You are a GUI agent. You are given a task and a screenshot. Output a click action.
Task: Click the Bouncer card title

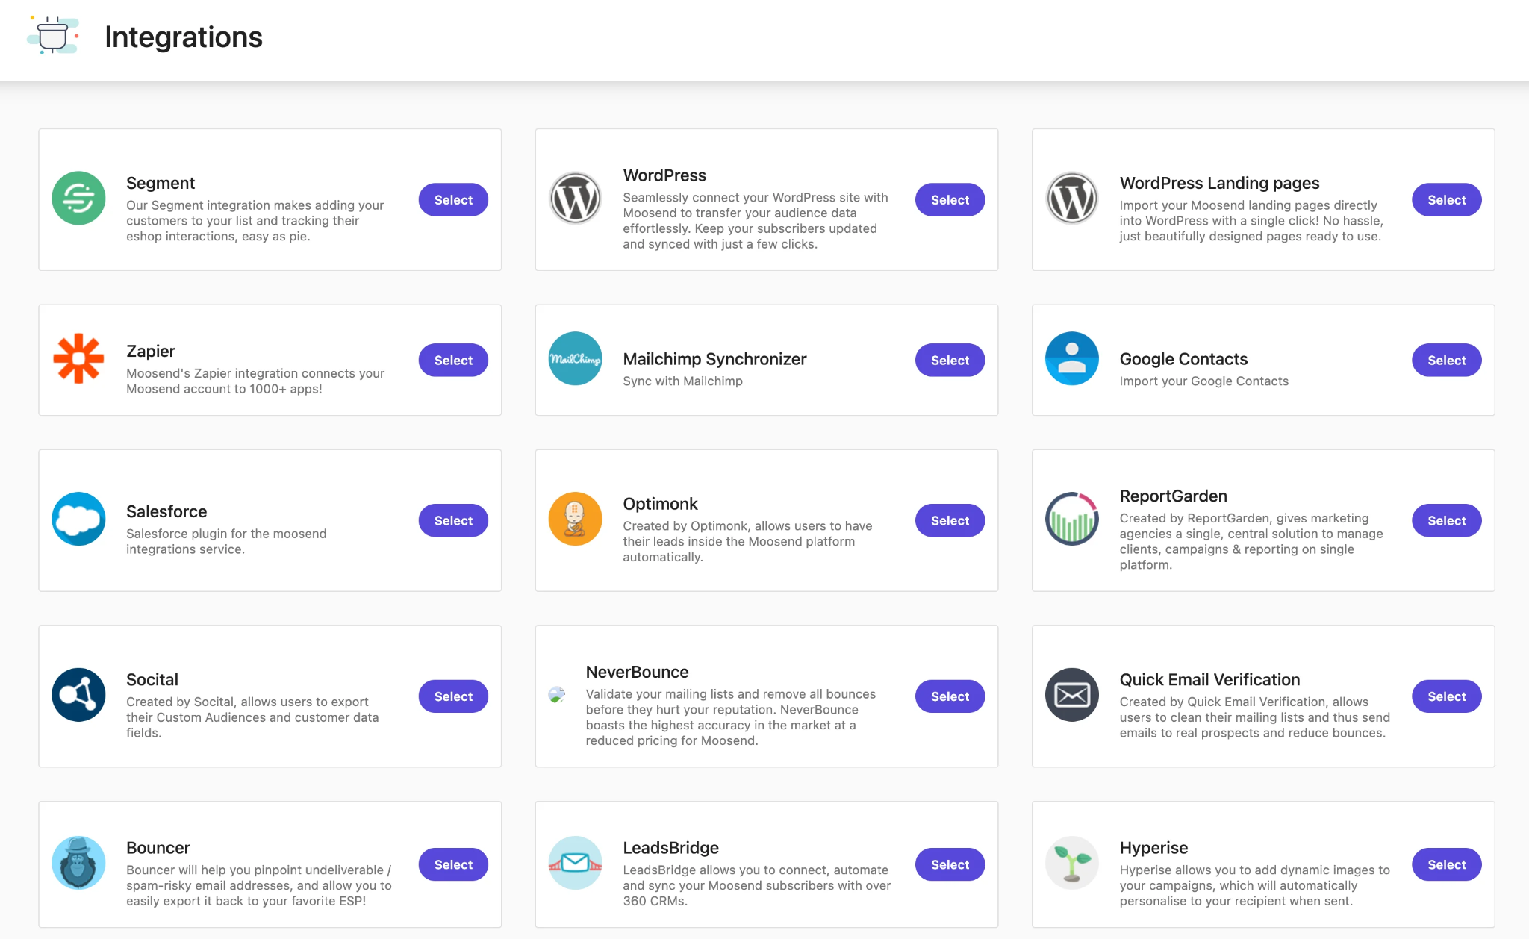(158, 848)
